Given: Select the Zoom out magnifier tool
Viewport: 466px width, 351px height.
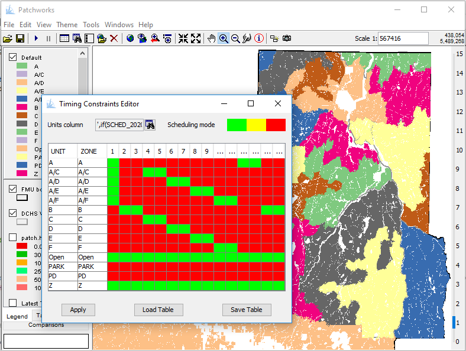Looking at the screenshot, I should (235, 38).
